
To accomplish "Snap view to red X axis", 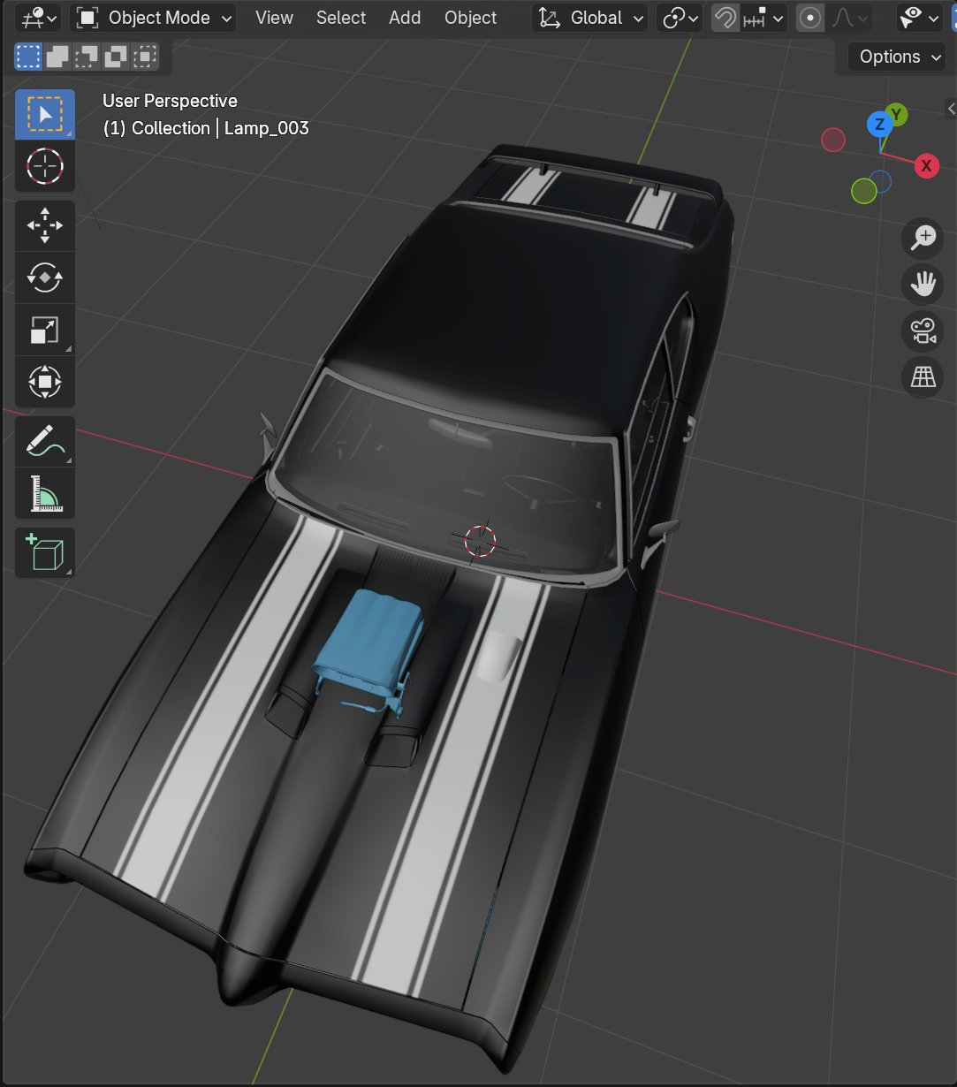I will click(x=926, y=165).
